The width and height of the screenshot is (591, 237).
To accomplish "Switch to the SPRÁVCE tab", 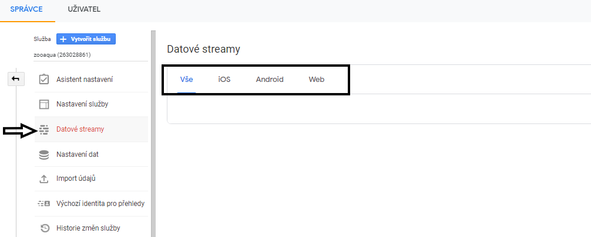I will [26, 9].
